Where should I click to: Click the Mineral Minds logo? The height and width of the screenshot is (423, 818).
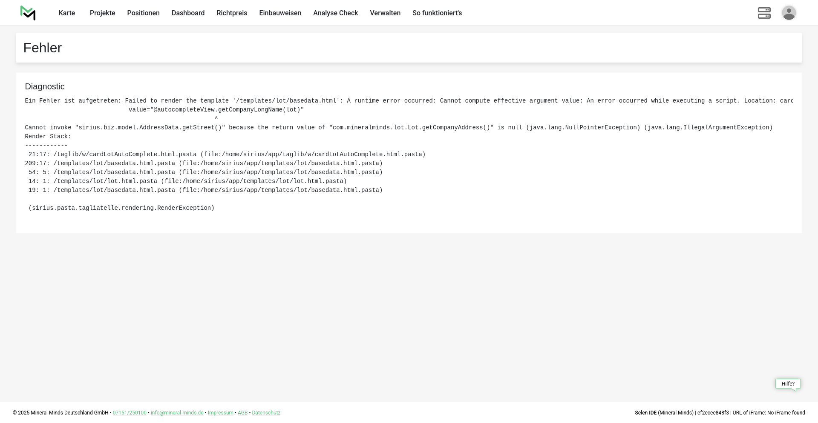pos(28,13)
